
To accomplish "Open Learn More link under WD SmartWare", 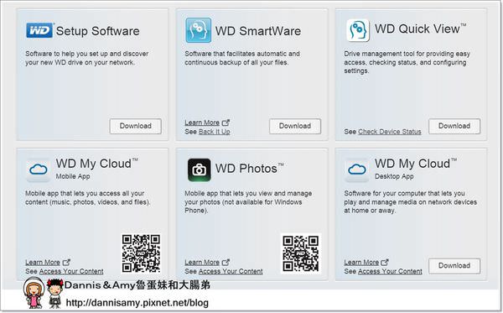I will pyautogui.click(x=202, y=123).
